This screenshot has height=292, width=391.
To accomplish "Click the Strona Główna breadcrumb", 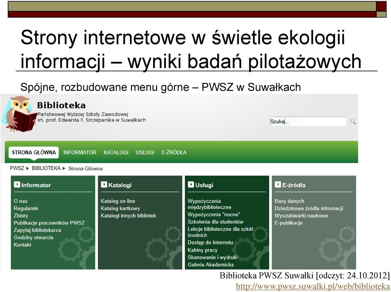I will (x=86, y=169).
